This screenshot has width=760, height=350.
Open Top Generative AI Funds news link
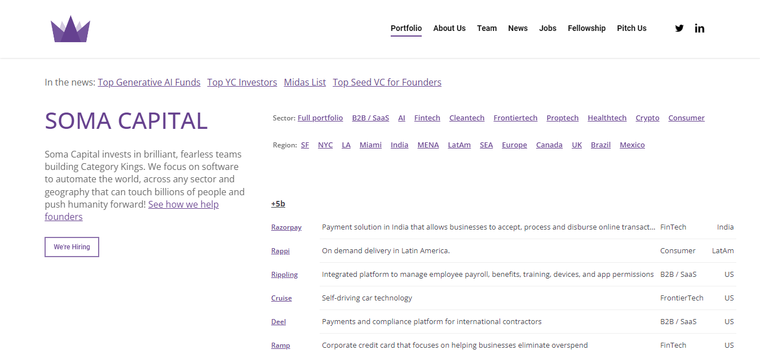tap(149, 82)
